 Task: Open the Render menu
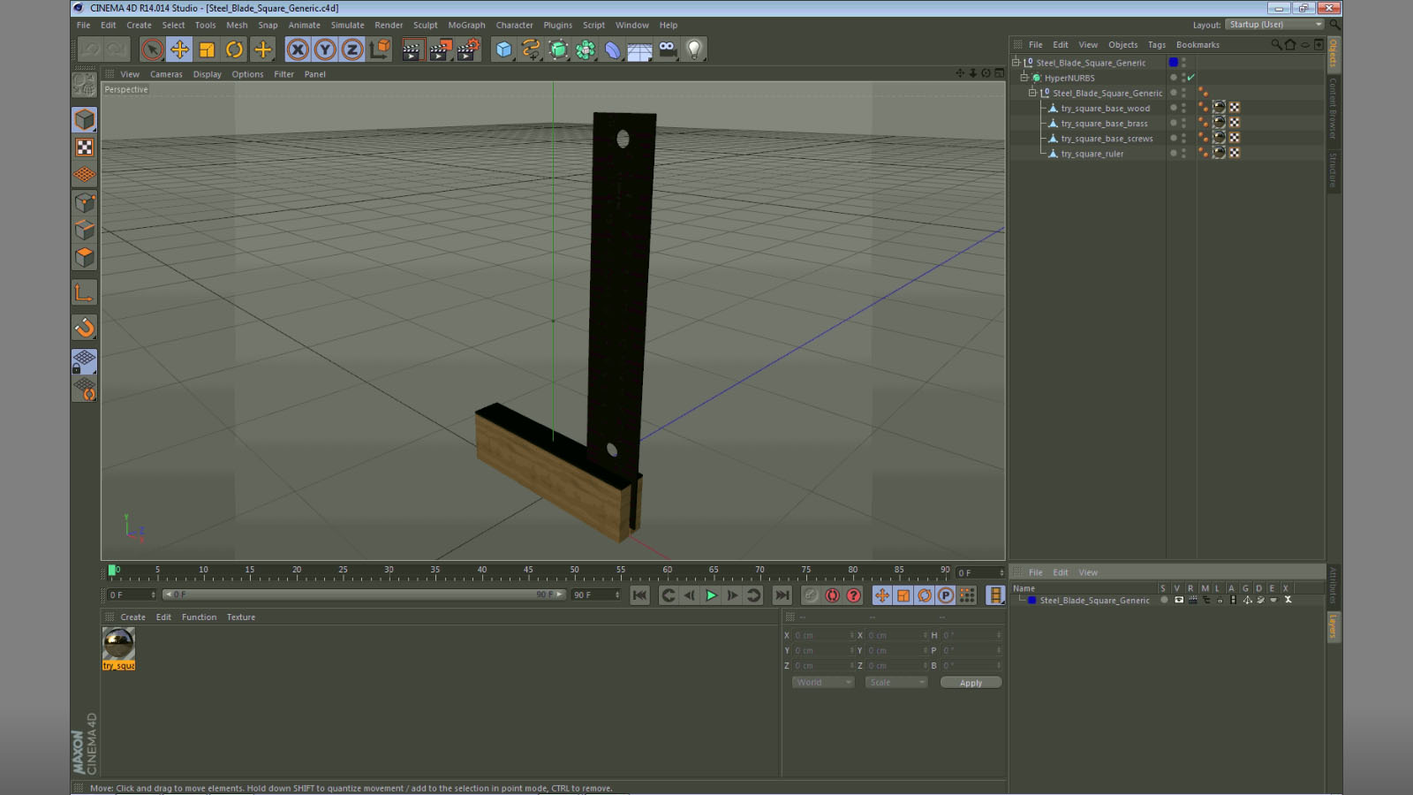click(x=389, y=25)
